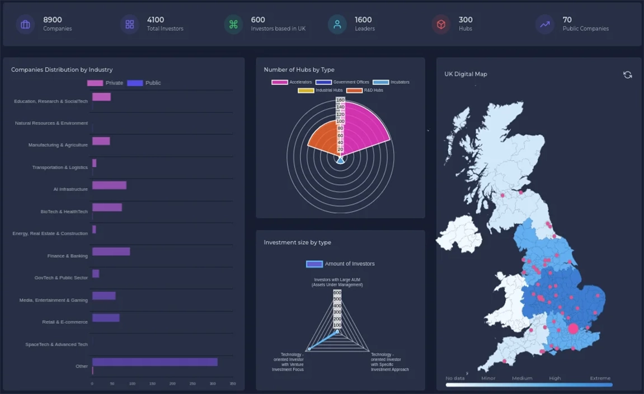This screenshot has height=394, width=644.
Task: Click the trend arrow icon for Public Companies
Action: tap(544, 25)
